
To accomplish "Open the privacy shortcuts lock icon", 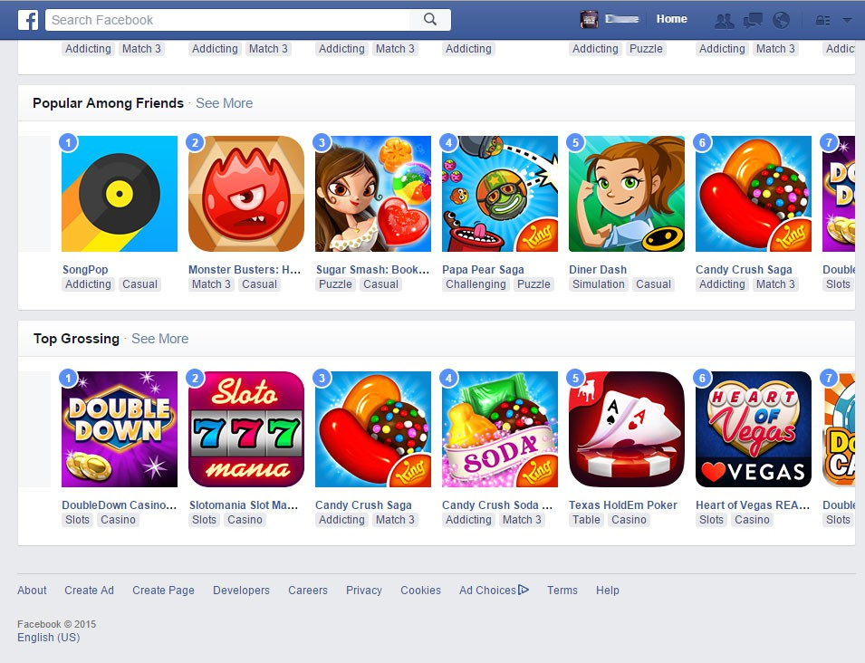I will pyautogui.click(x=822, y=21).
